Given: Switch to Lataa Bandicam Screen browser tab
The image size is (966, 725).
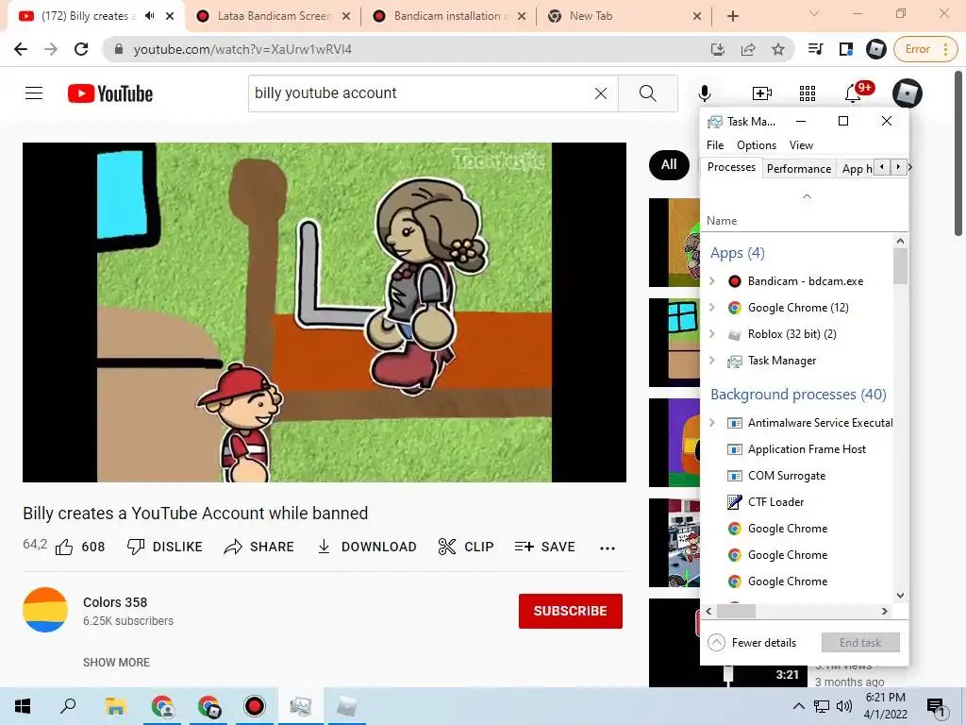Looking at the screenshot, I should point(275,16).
